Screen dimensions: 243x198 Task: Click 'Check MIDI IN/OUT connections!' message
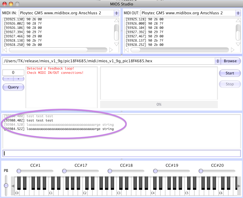pyautogui.click(x=55, y=73)
